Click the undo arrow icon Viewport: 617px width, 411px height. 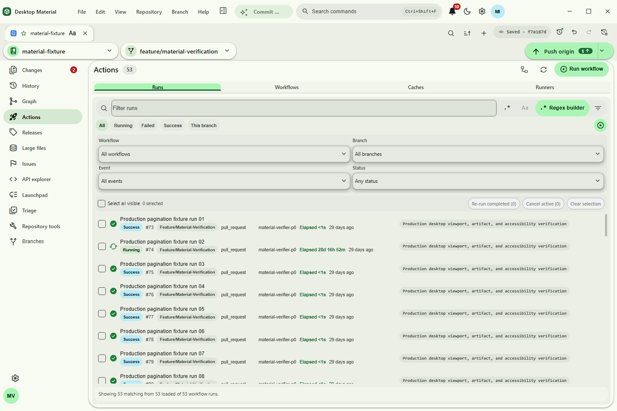coord(574,32)
